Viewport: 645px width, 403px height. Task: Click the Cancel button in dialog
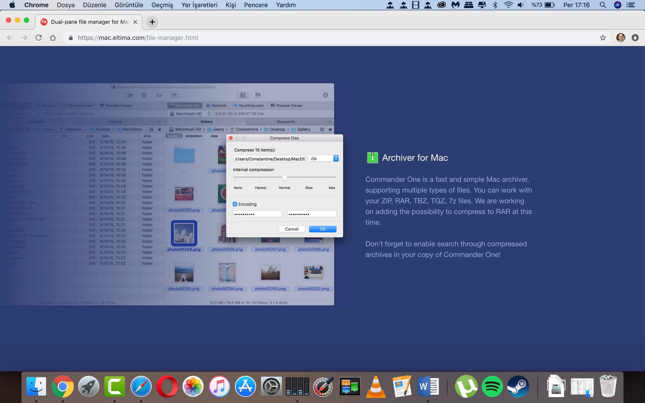pos(292,229)
